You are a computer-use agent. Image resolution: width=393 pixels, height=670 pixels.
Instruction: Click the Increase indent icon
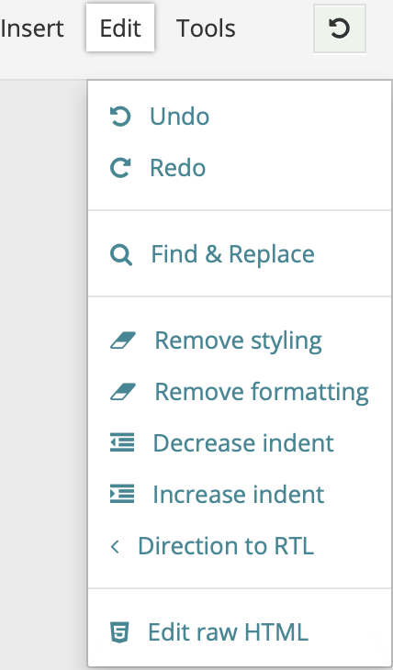pyautogui.click(x=122, y=494)
